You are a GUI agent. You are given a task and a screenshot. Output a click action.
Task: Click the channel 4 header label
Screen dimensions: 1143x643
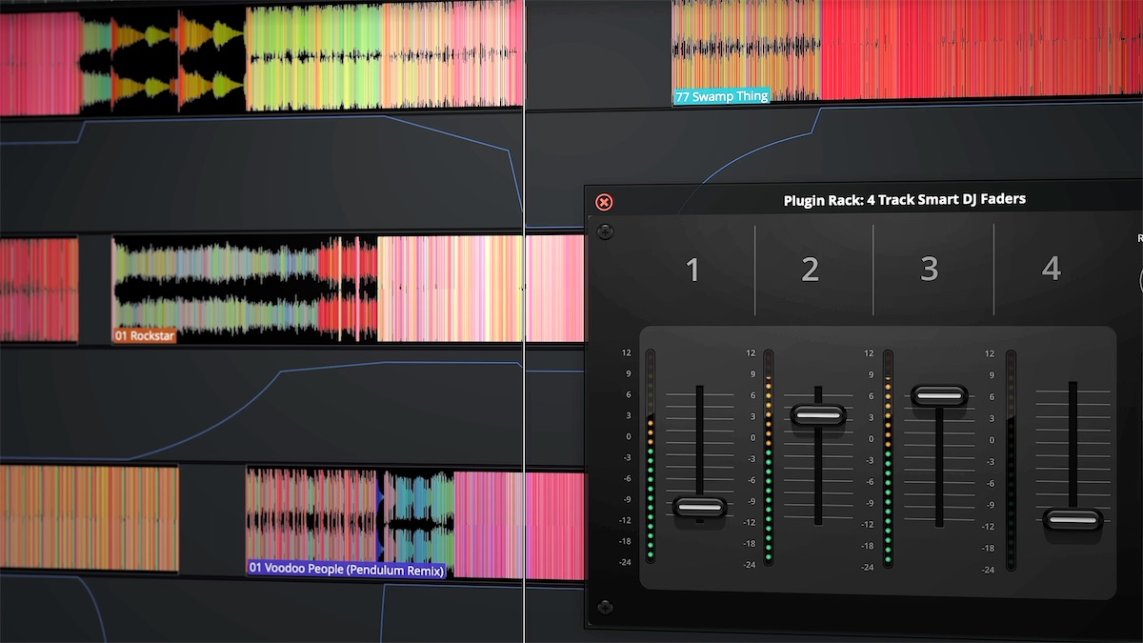(x=1051, y=271)
